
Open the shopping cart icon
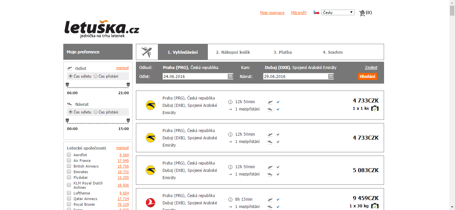(x=362, y=13)
